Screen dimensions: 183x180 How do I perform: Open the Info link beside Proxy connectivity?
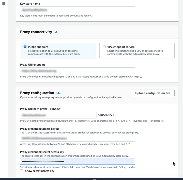(56, 32)
